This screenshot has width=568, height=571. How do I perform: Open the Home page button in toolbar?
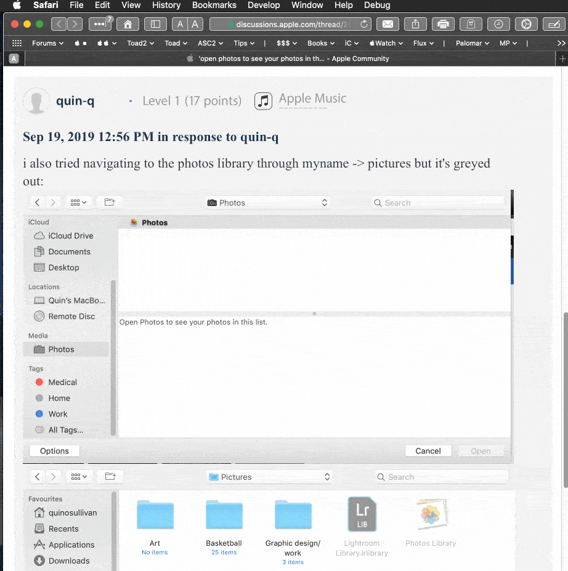click(x=128, y=25)
